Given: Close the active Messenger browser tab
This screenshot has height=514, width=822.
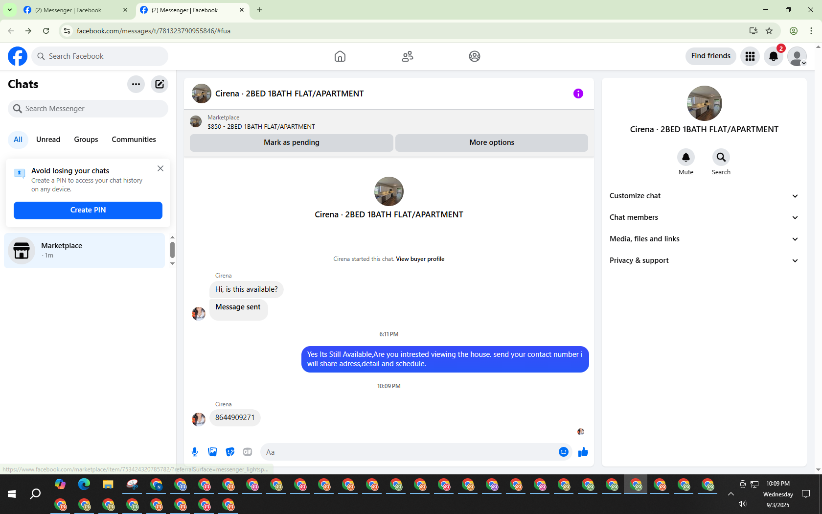Looking at the screenshot, I should coord(242,10).
